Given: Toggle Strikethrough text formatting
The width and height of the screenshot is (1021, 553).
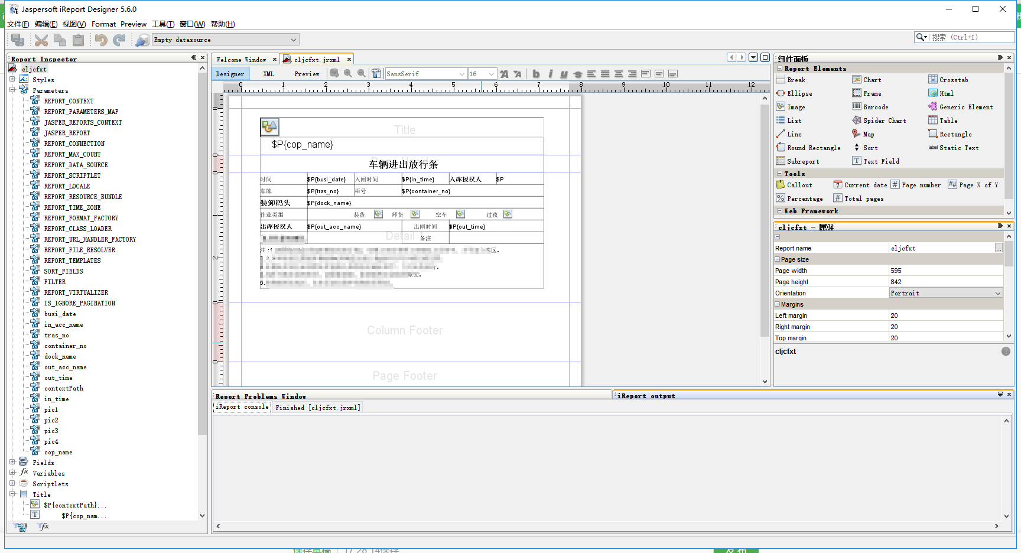Looking at the screenshot, I should point(578,74).
